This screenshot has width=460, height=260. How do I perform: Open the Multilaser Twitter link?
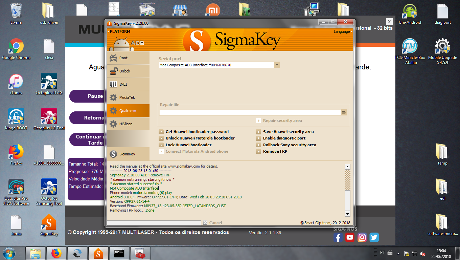click(x=374, y=237)
